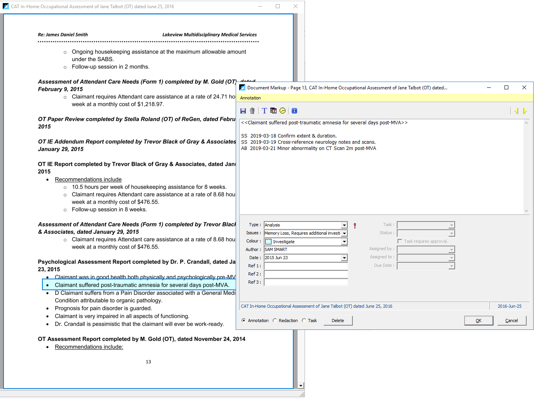Open the Due Date dropdown

[452, 266]
